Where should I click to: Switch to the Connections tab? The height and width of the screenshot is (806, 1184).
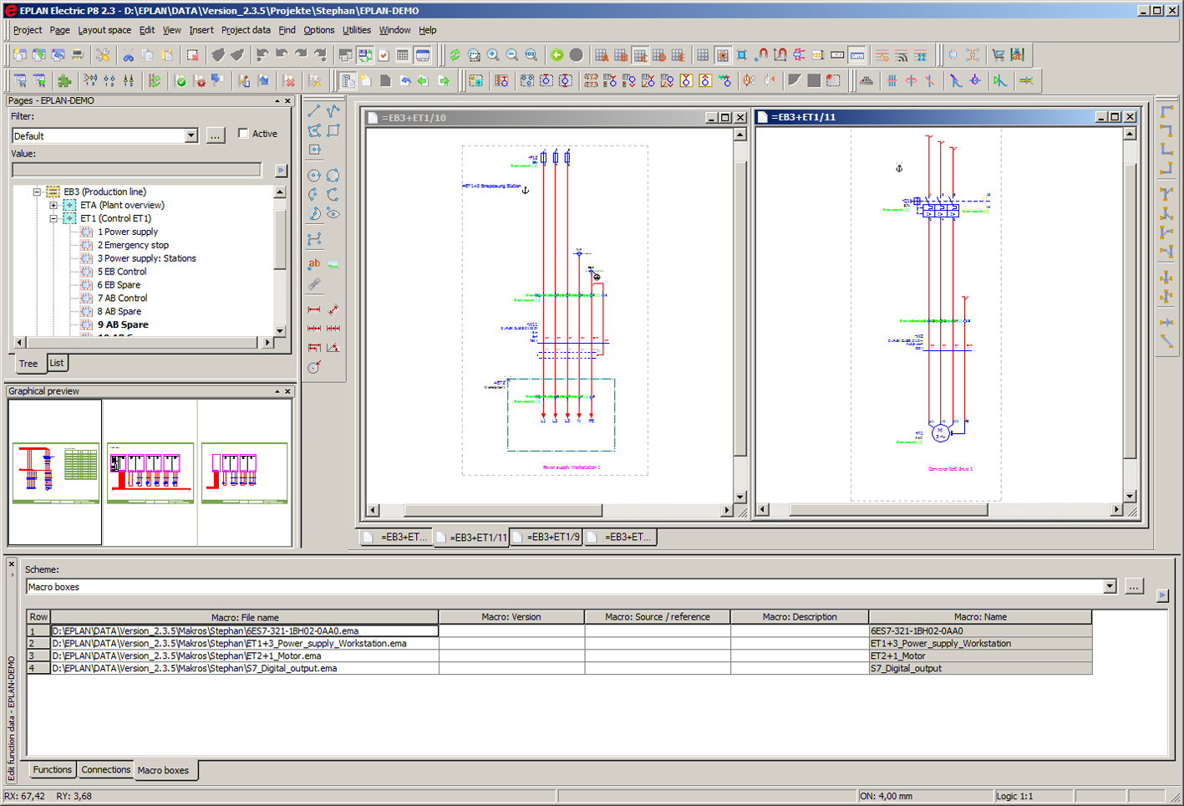coord(106,770)
